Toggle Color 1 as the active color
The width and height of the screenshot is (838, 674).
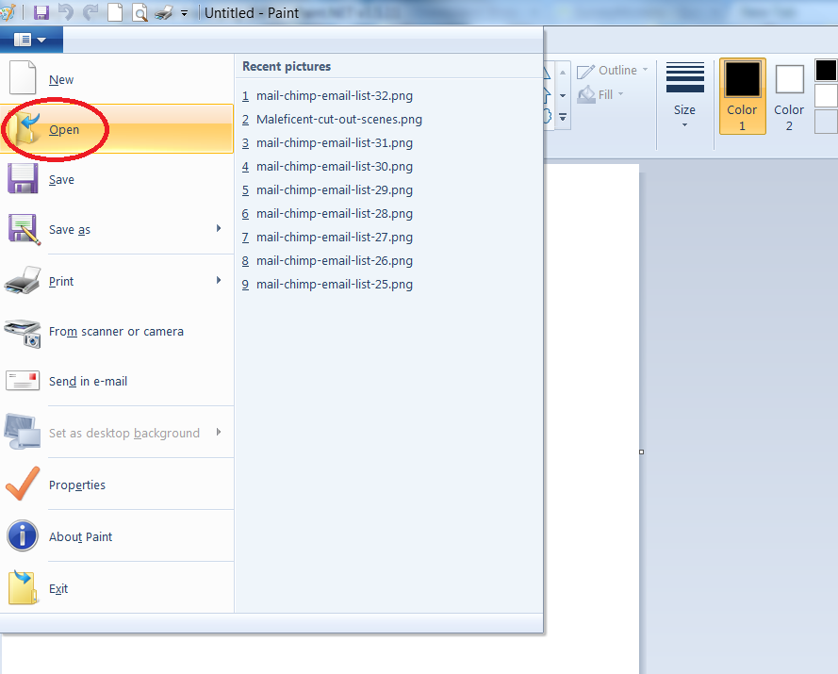point(742,96)
